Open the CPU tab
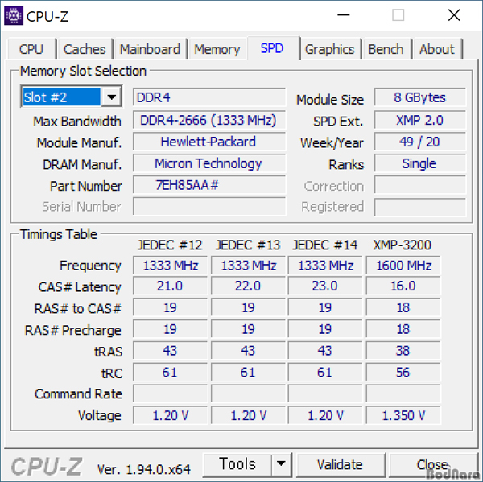 (x=31, y=49)
